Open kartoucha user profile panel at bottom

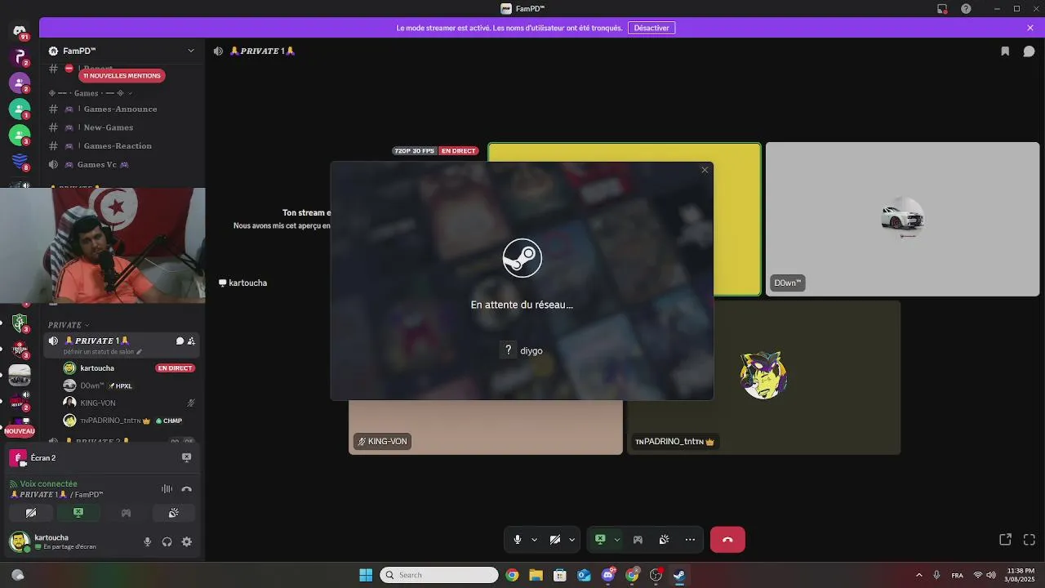72,541
